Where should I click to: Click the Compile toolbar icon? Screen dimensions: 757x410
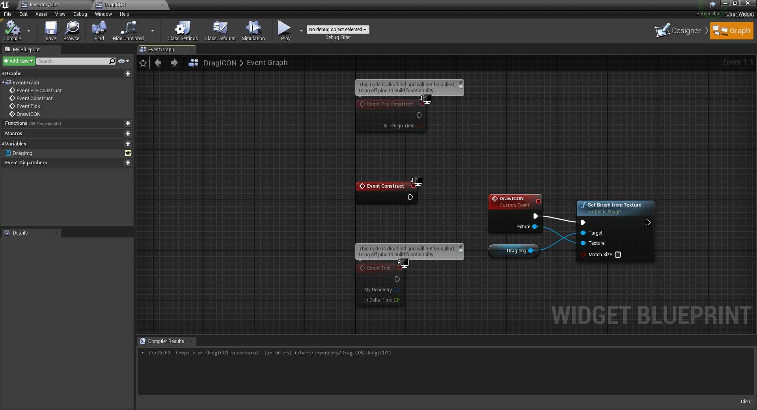[x=12, y=31]
